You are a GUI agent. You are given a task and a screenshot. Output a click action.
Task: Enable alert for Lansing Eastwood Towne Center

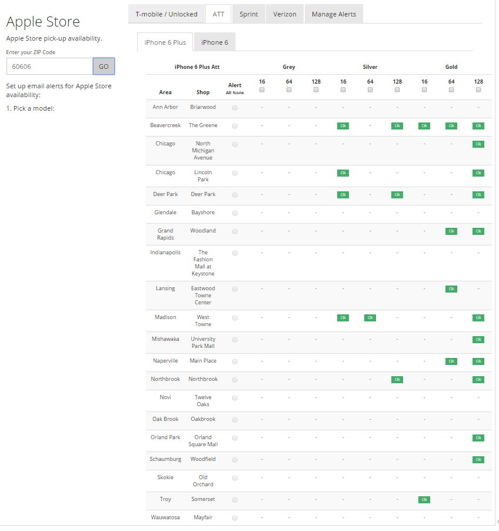point(235,289)
